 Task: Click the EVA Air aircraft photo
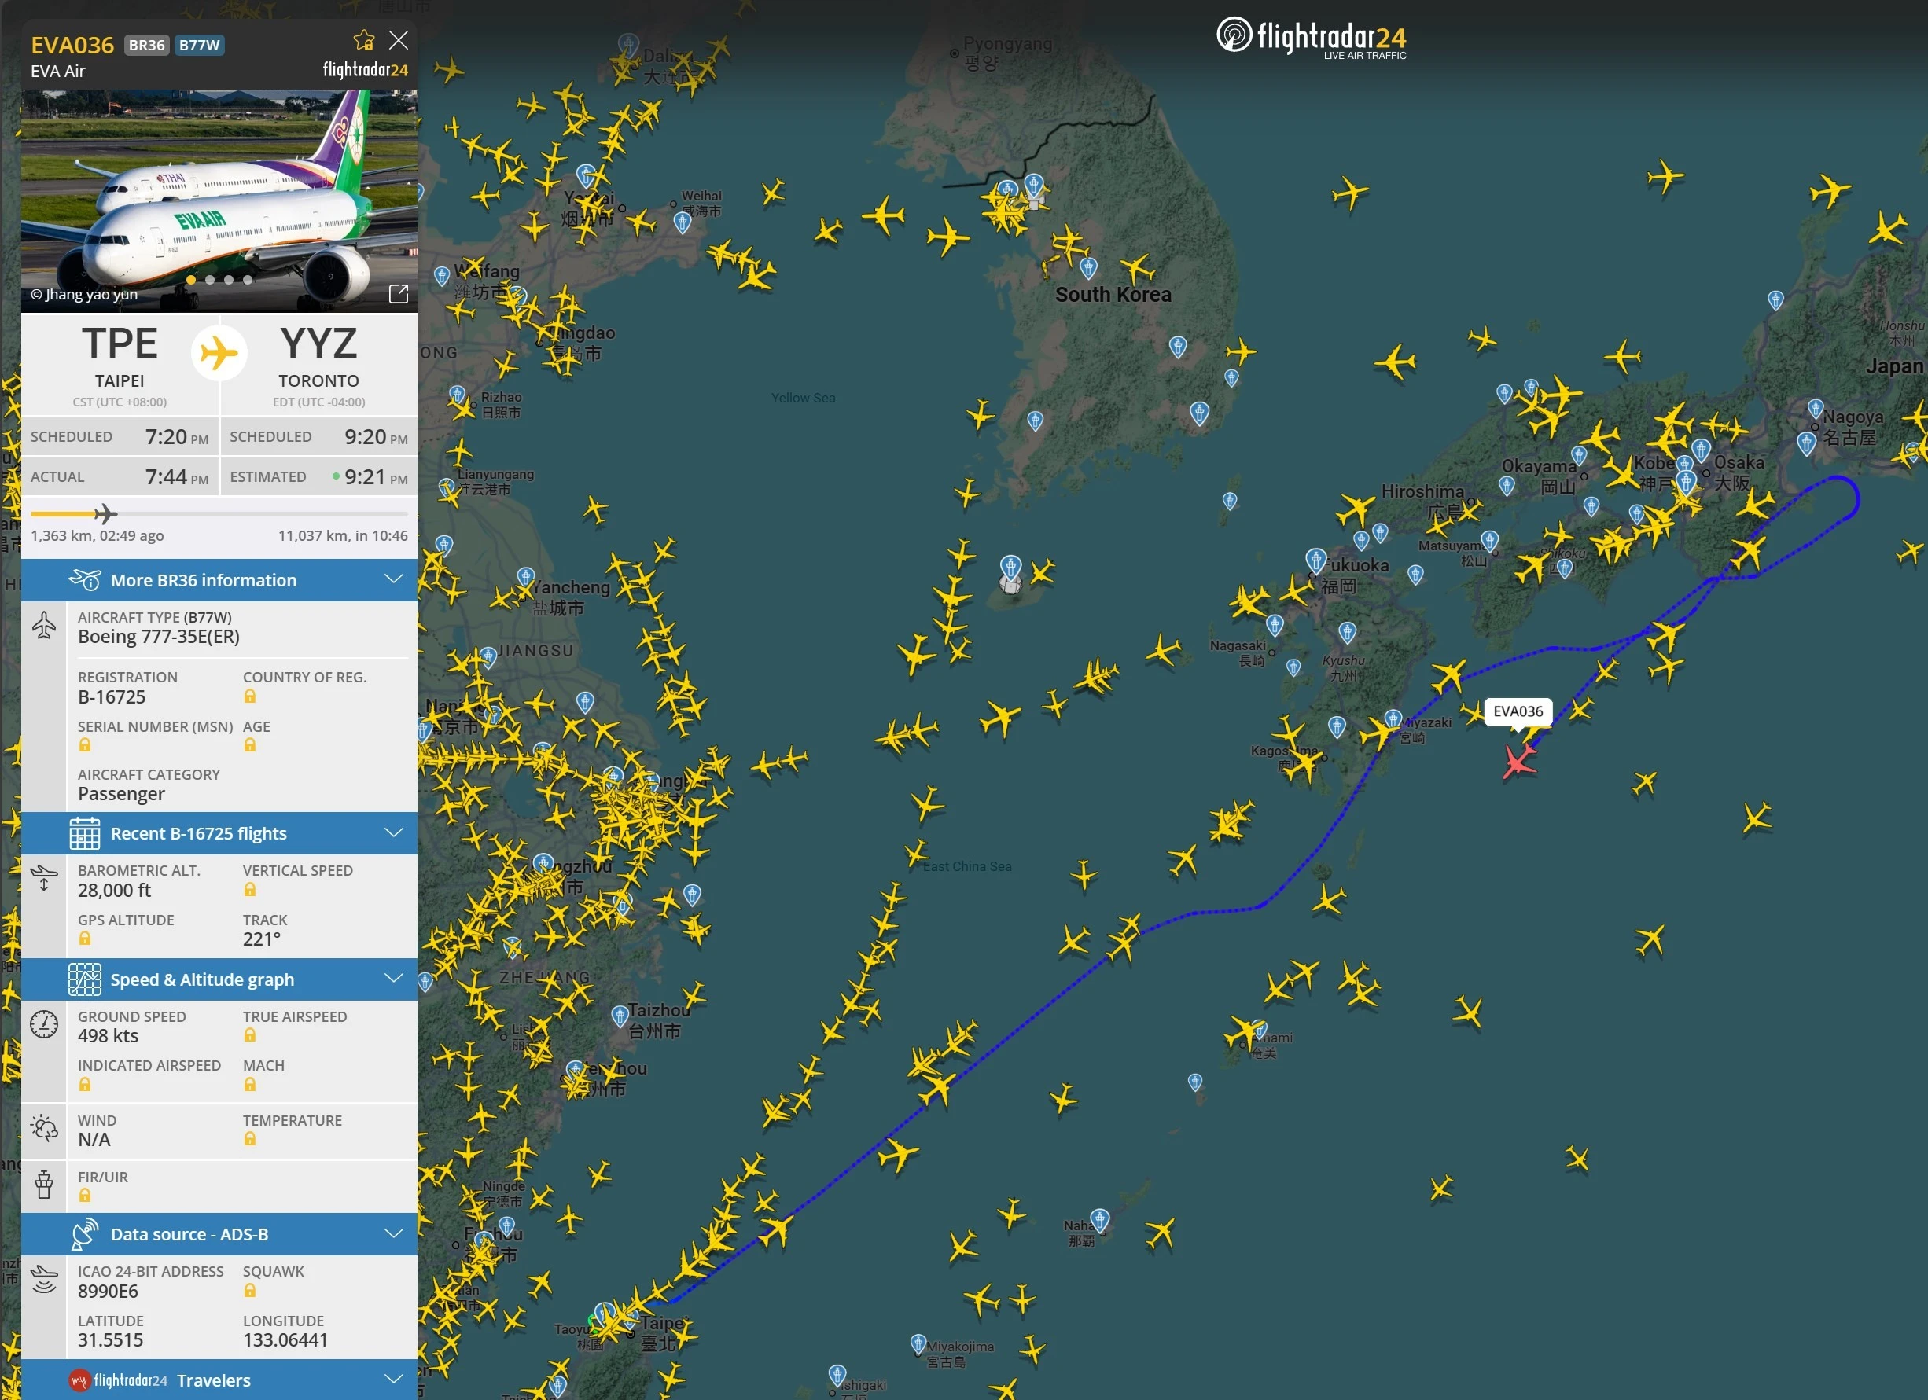coord(219,200)
